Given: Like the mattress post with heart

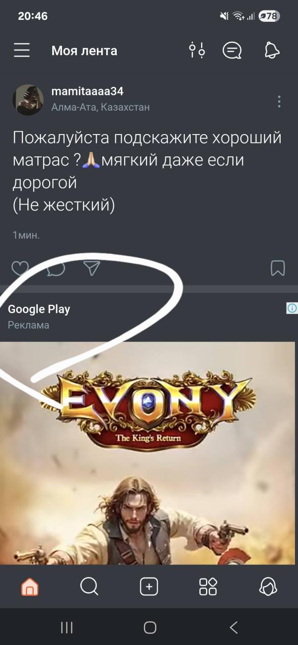Looking at the screenshot, I should point(20,269).
